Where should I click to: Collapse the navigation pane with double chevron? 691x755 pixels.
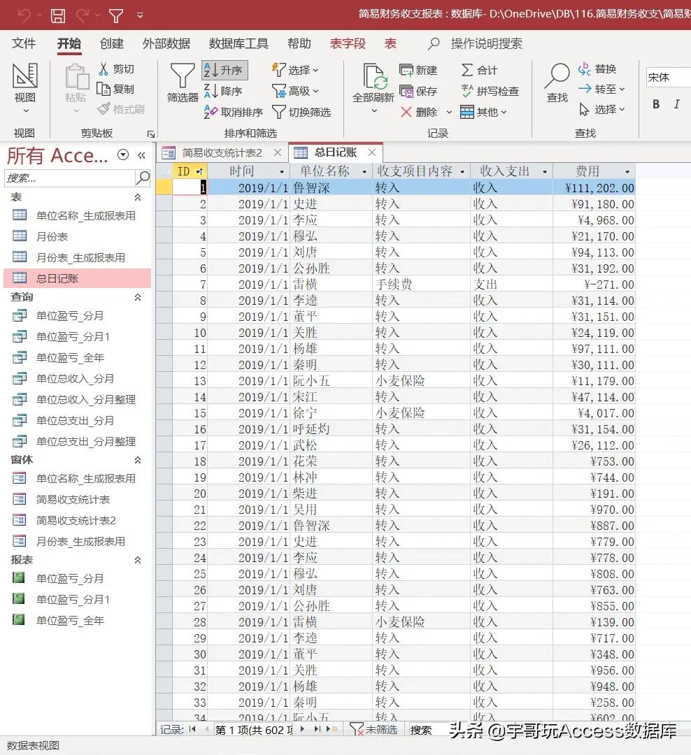point(141,155)
